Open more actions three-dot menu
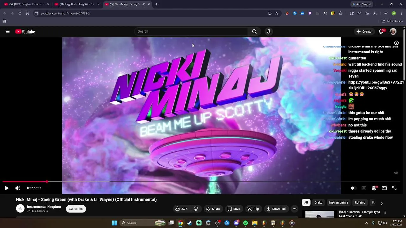Image resolution: width=406 pixels, height=228 pixels. tap(294, 209)
